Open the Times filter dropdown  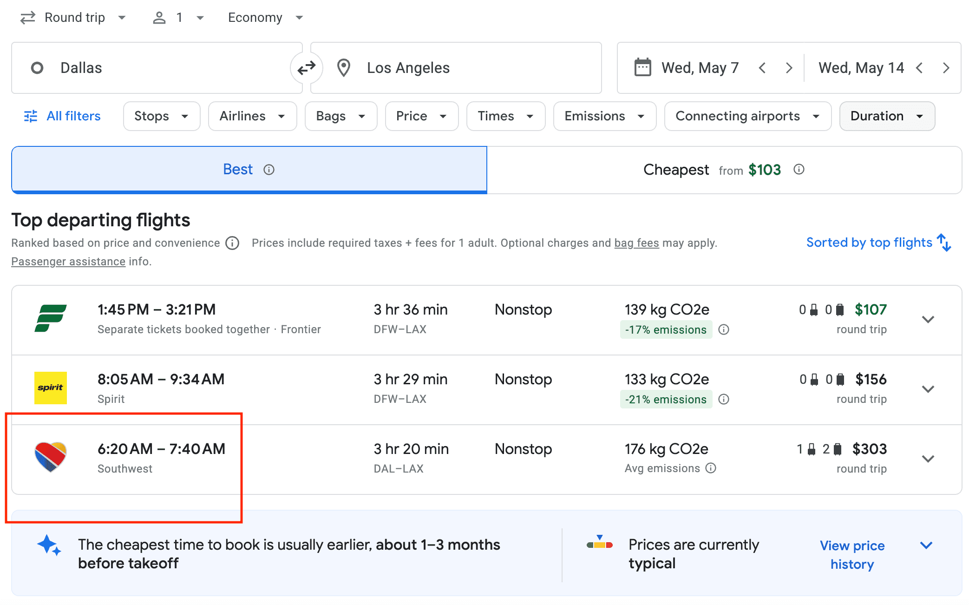click(x=506, y=116)
